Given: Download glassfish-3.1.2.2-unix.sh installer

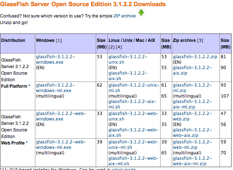Looking at the screenshot, I should pyautogui.click(x=128, y=59).
